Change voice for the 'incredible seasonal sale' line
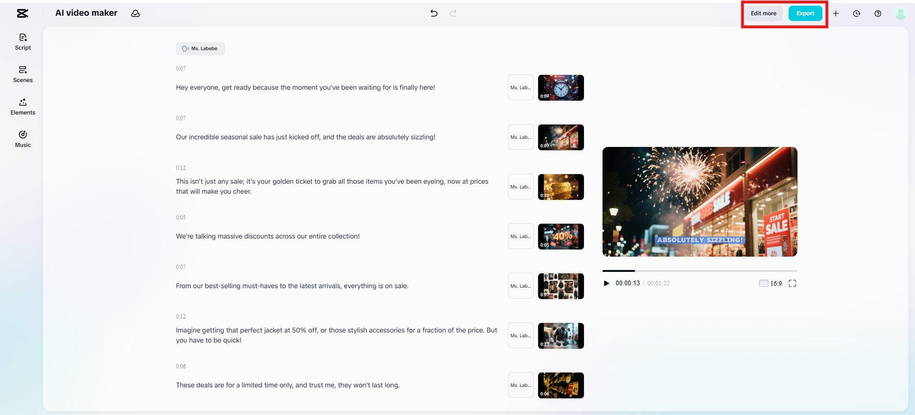915x415 pixels. click(521, 137)
